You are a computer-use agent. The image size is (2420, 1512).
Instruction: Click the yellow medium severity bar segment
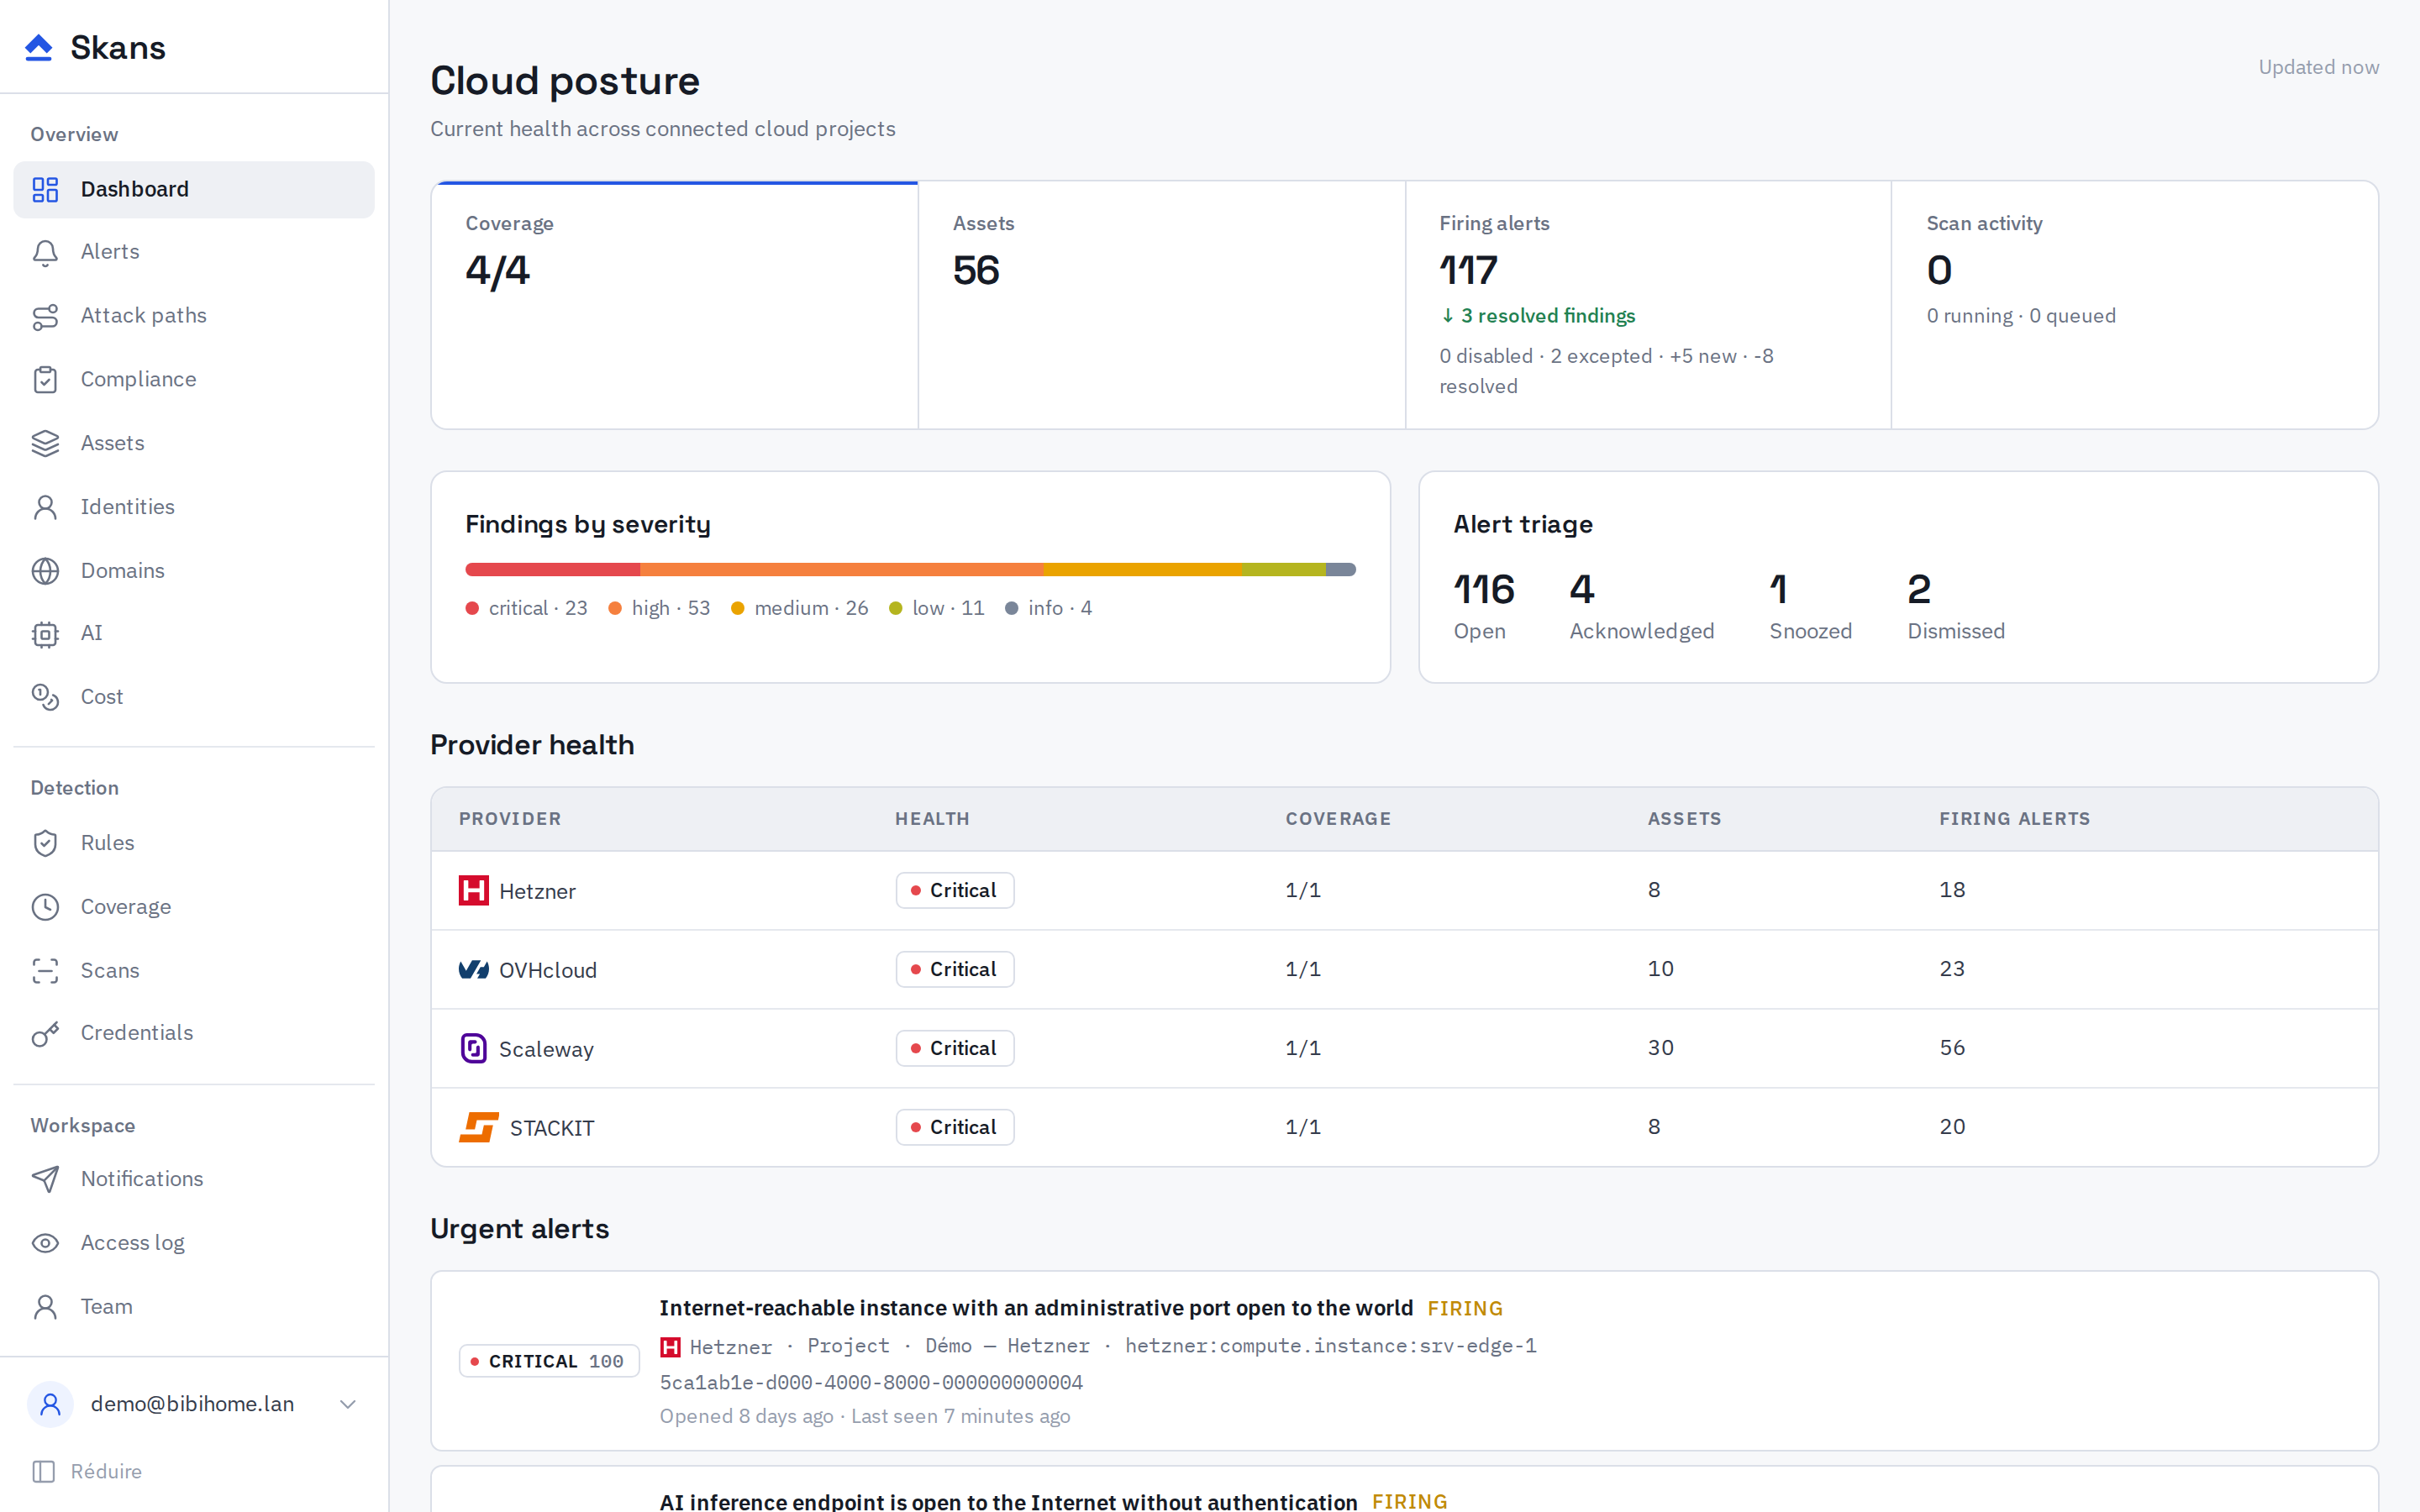(1142, 569)
